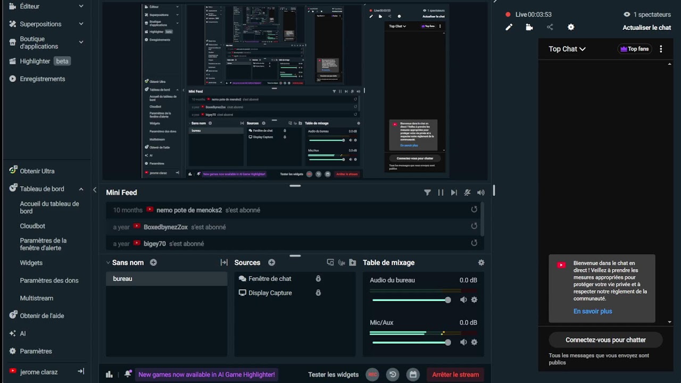
Task: Replay the alert for nemo pote de menoks2
Action: 474,210
